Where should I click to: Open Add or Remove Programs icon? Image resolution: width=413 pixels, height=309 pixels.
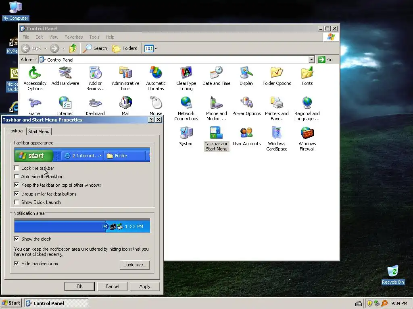95,78
